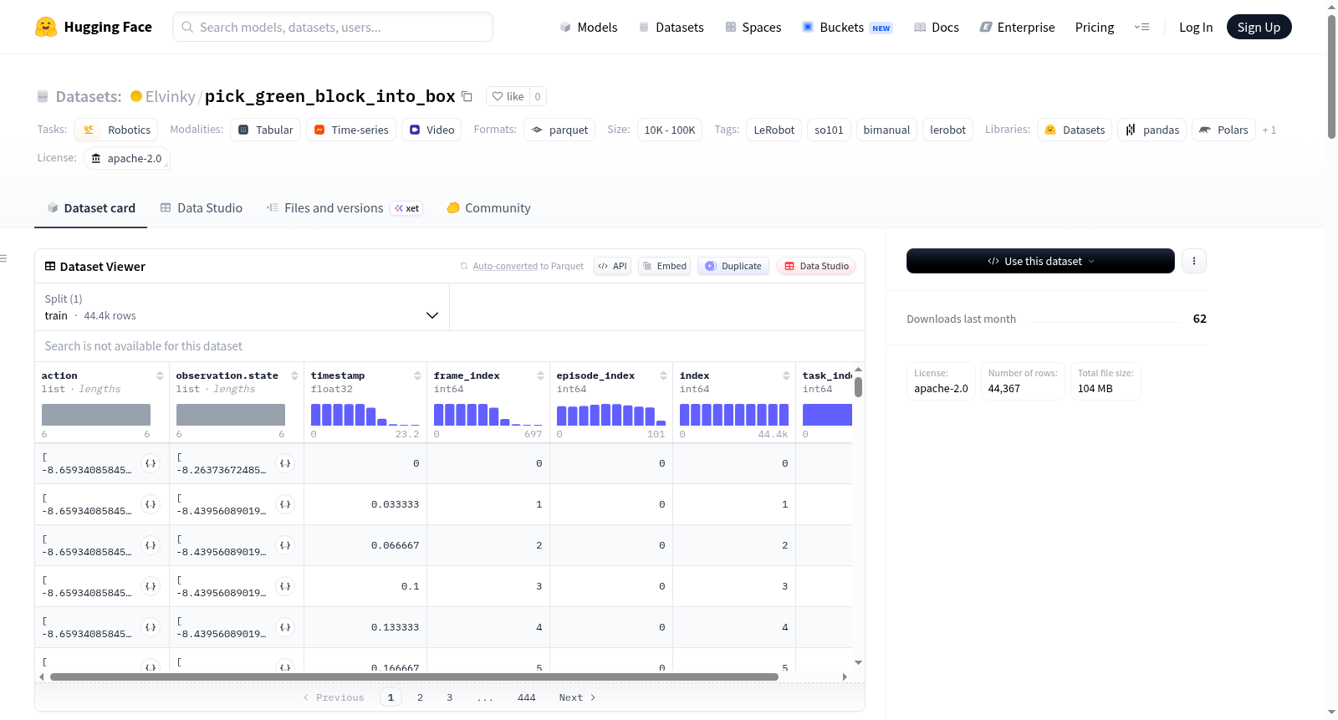
Task: Click the Log In link
Action: (1196, 27)
